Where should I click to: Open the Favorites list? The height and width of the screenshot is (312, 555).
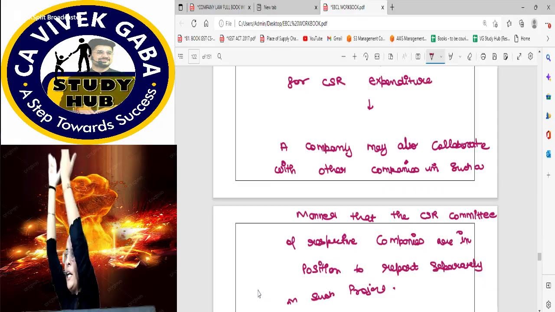(509, 23)
